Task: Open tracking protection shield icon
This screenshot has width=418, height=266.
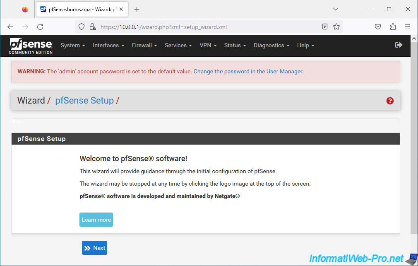Action: coord(82,27)
